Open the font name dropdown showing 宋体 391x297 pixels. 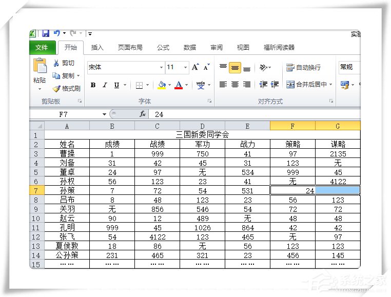pyautogui.click(x=161, y=67)
